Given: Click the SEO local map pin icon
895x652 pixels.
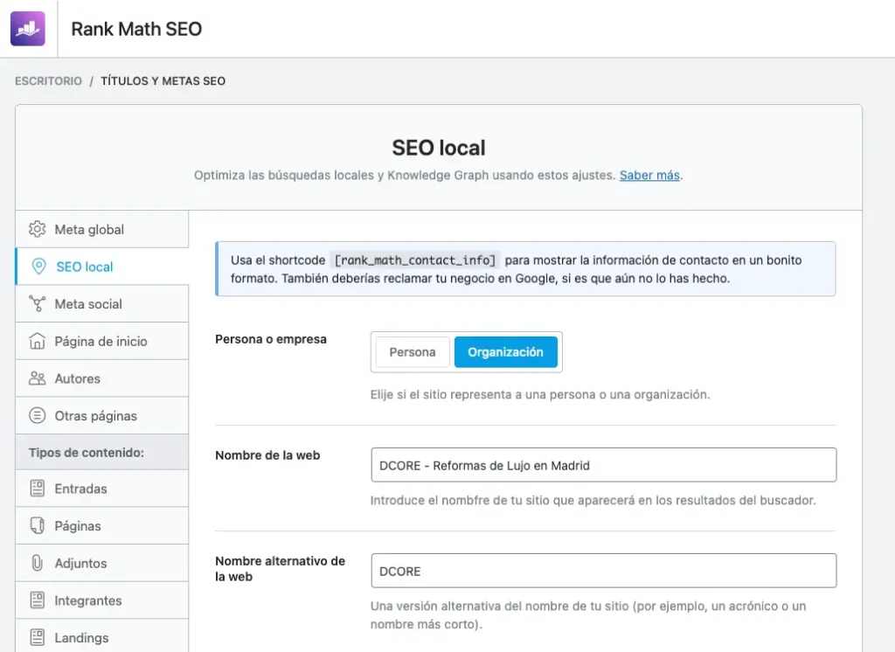Looking at the screenshot, I should 38,267.
